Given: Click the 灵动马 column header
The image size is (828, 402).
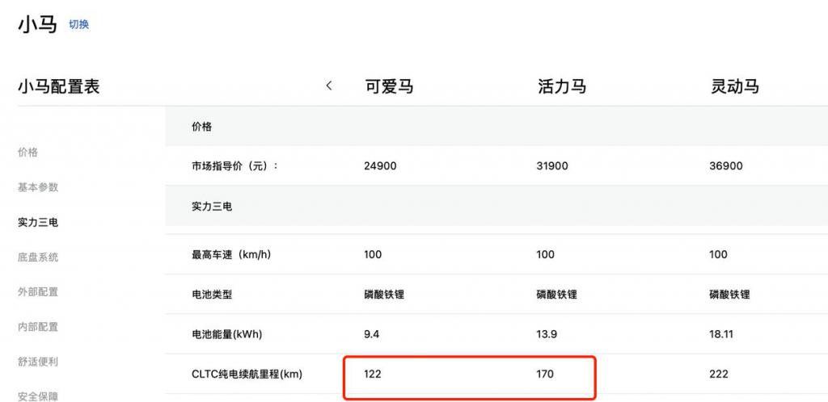Looking at the screenshot, I should [x=735, y=86].
